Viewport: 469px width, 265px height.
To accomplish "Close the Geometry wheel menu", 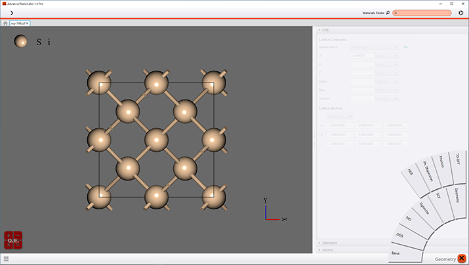I will pyautogui.click(x=462, y=258).
